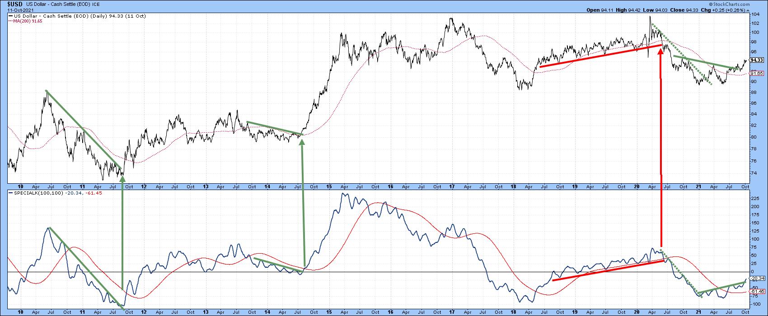
Task: Click the green arrow head near mid-2014 price
Action: click(302, 142)
